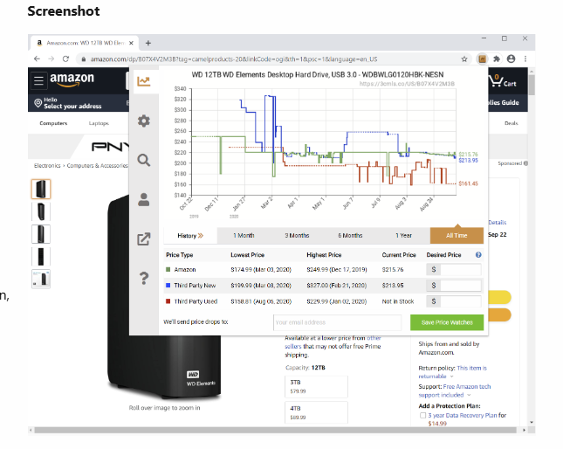Select the All Time range tab
563x449 pixels.
pos(457,236)
